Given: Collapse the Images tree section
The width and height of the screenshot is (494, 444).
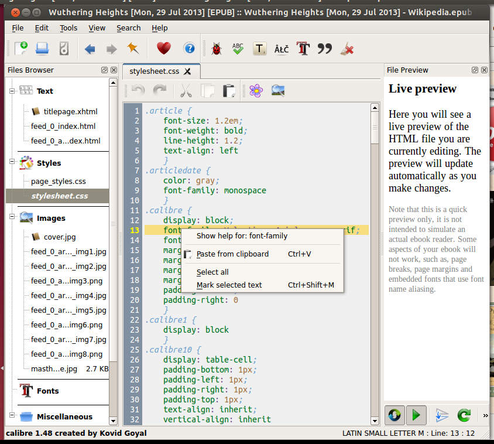Looking at the screenshot, I should point(12,218).
